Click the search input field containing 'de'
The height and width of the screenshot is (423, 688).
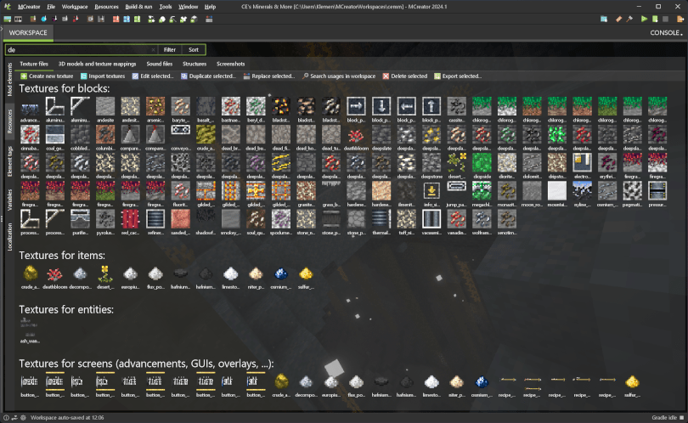(x=79, y=50)
